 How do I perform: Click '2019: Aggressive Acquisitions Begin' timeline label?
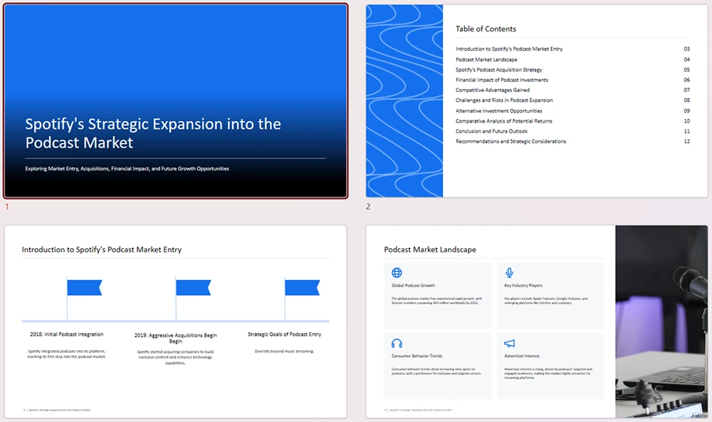click(x=176, y=338)
